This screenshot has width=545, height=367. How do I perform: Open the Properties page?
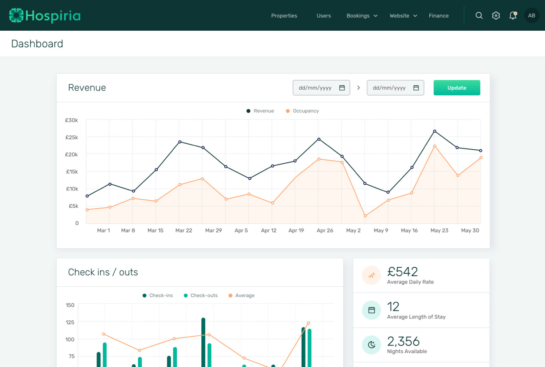[284, 16]
